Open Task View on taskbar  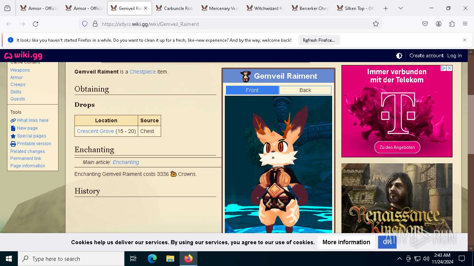click(133, 259)
